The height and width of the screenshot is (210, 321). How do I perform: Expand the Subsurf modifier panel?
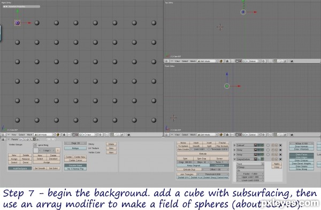[234, 145]
